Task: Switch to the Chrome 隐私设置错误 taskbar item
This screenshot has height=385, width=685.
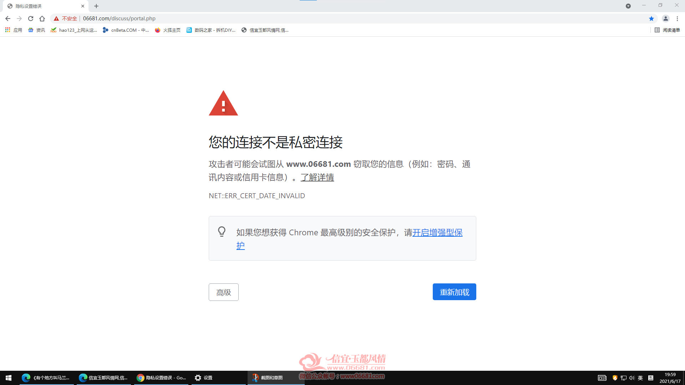Action: [x=161, y=378]
